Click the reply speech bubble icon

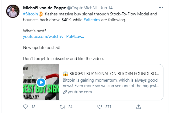coord(25,107)
